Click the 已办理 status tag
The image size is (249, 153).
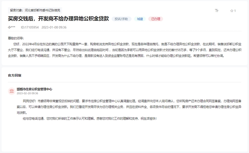tap(156, 19)
